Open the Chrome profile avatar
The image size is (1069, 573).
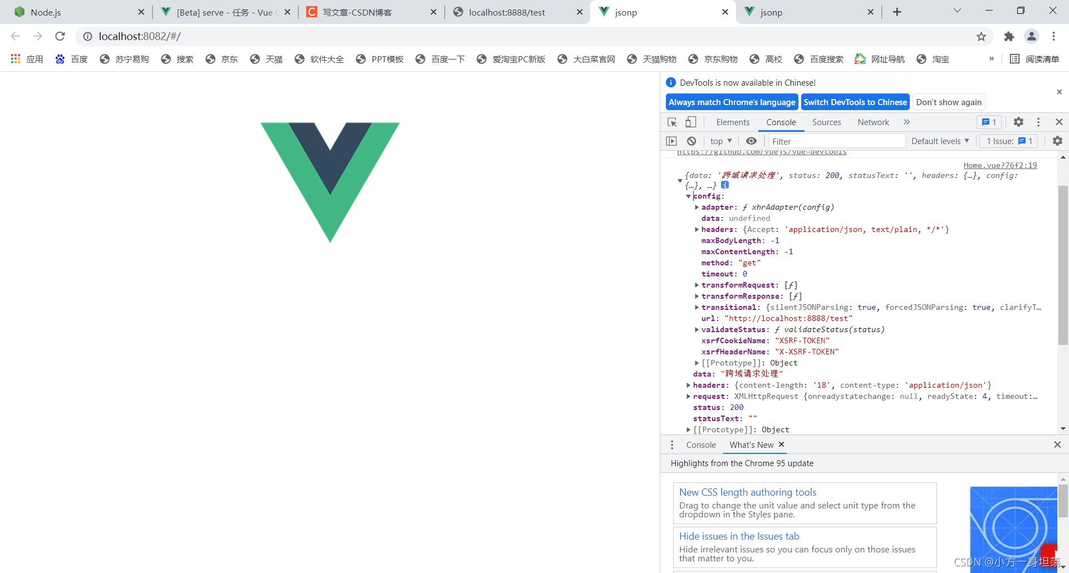coord(1032,36)
